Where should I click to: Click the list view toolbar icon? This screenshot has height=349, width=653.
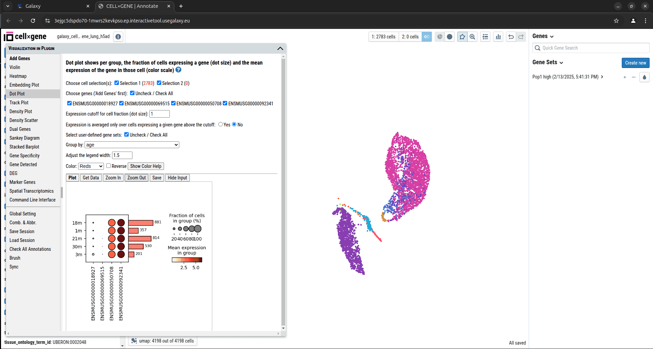(485, 37)
